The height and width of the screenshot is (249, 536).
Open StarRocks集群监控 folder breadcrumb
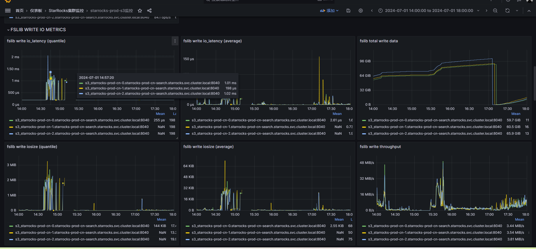[x=66, y=11]
